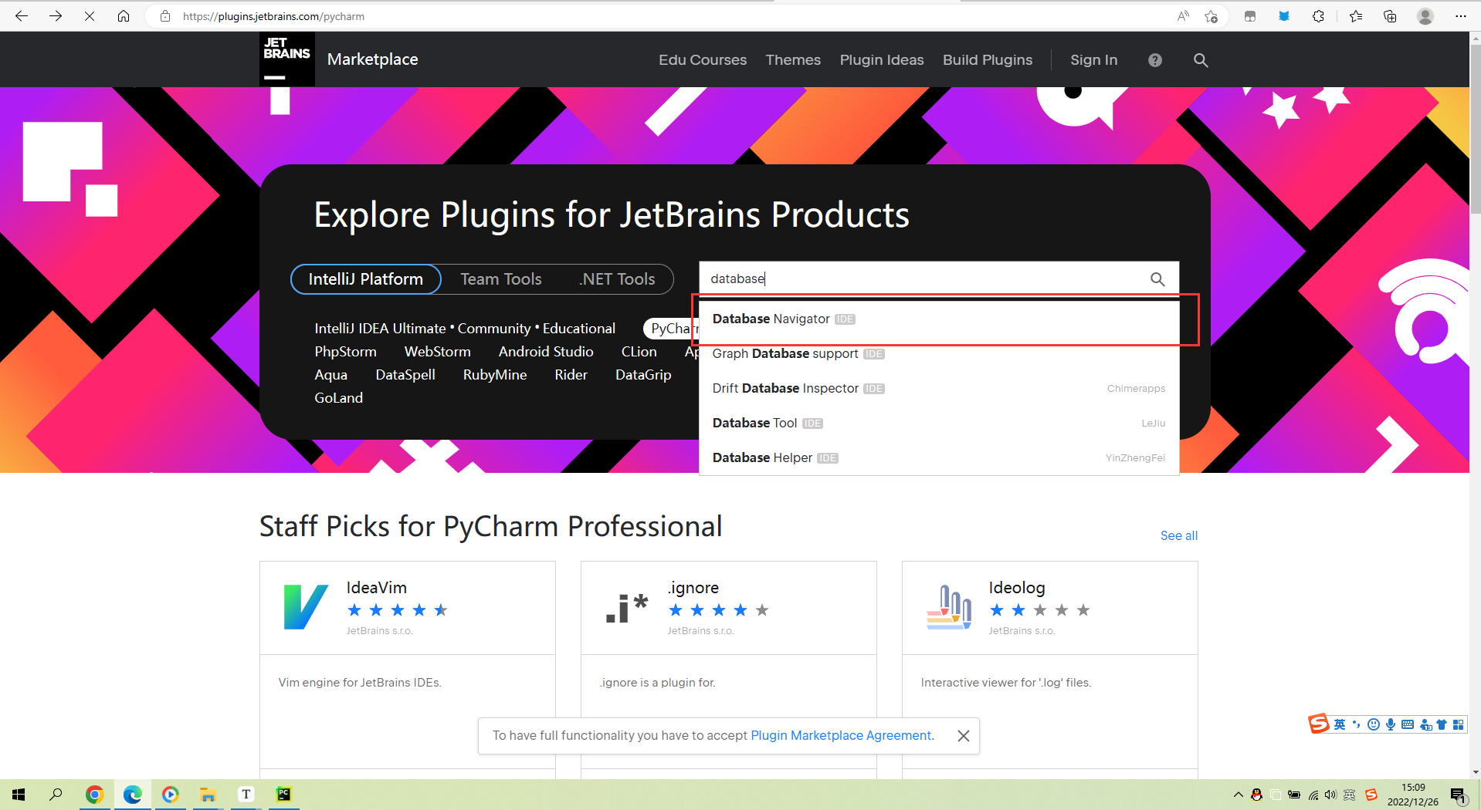1481x810 pixels.
Task: Open the IdeaVim plugin logo
Action: coord(306,607)
